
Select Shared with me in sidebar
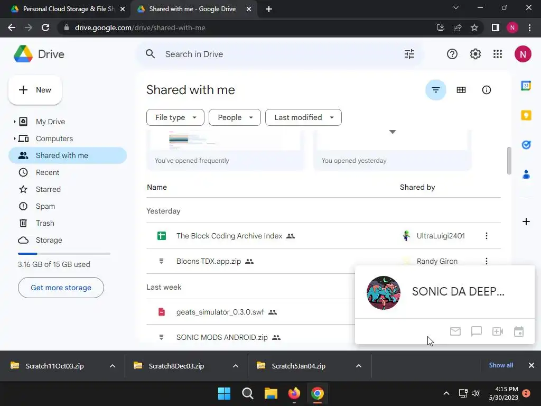pos(68,155)
